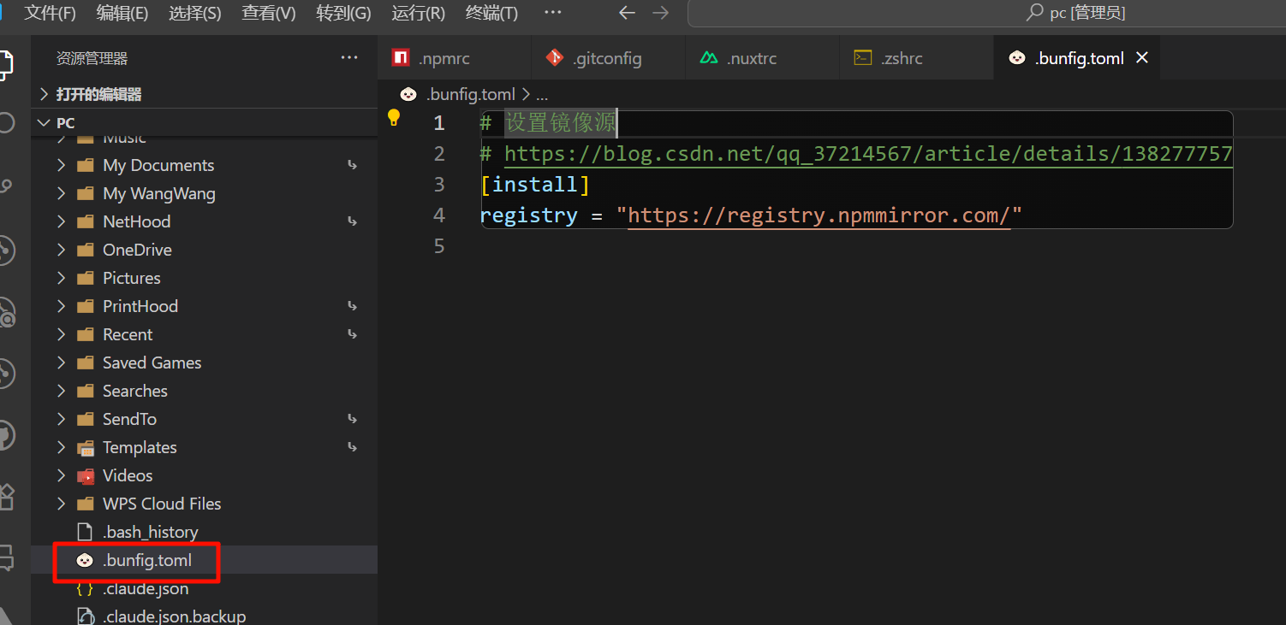The height and width of the screenshot is (625, 1286).
Task: Open the GitHub view in the activity bar
Action: pyautogui.click(x=5, y=434)
